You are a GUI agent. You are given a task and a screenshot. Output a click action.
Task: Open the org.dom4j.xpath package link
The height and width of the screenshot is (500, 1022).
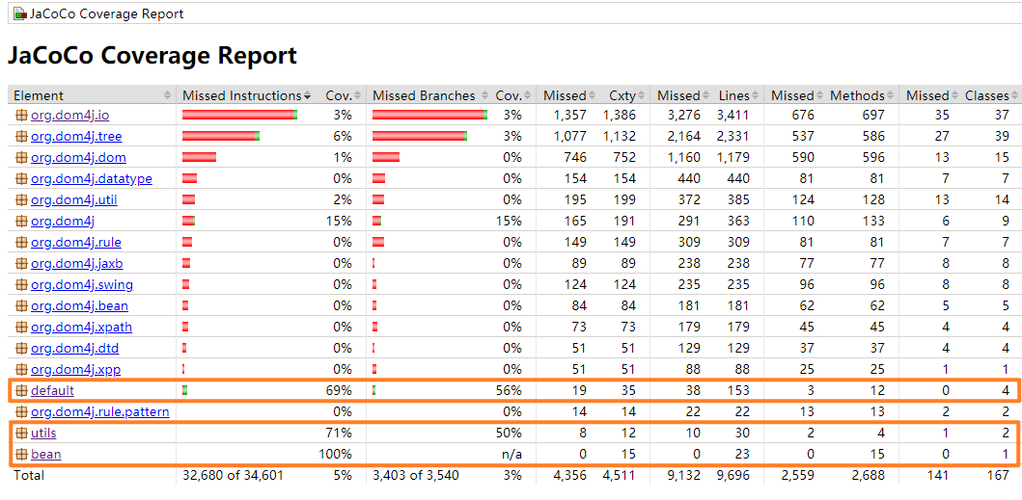[x=81, y=327]
